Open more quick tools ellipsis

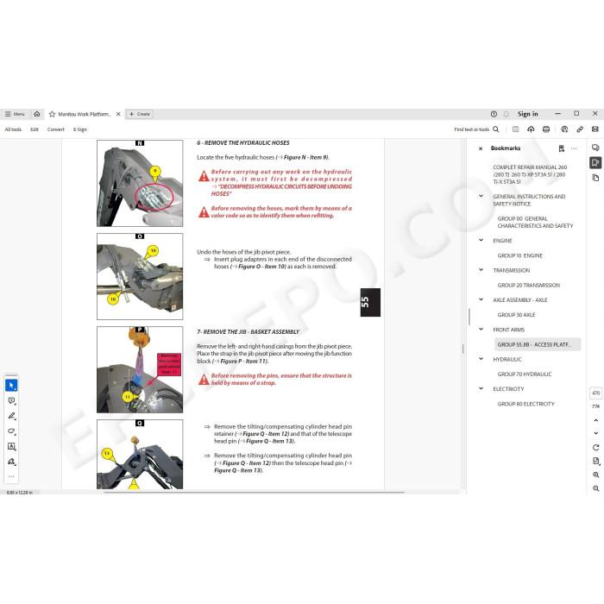(x=11, y=476)
